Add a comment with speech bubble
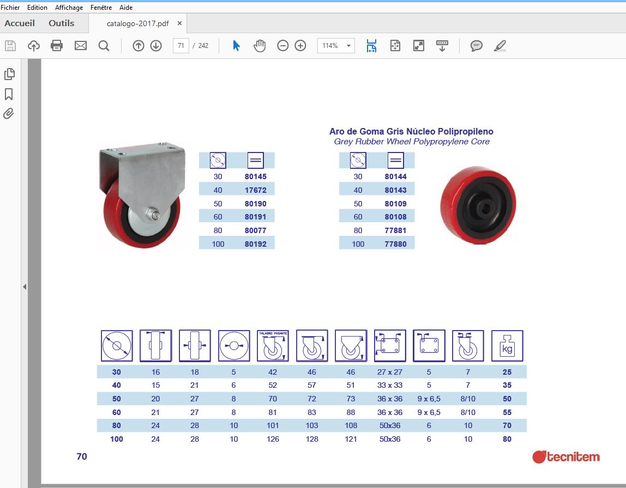The image size is (626, 488). pos(476,46)
